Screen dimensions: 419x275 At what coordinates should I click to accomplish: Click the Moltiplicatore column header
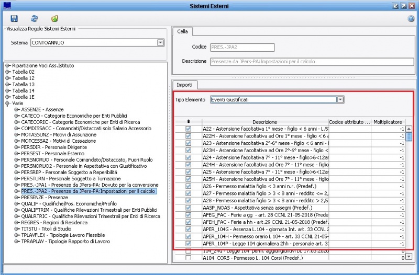click(388, 122)
